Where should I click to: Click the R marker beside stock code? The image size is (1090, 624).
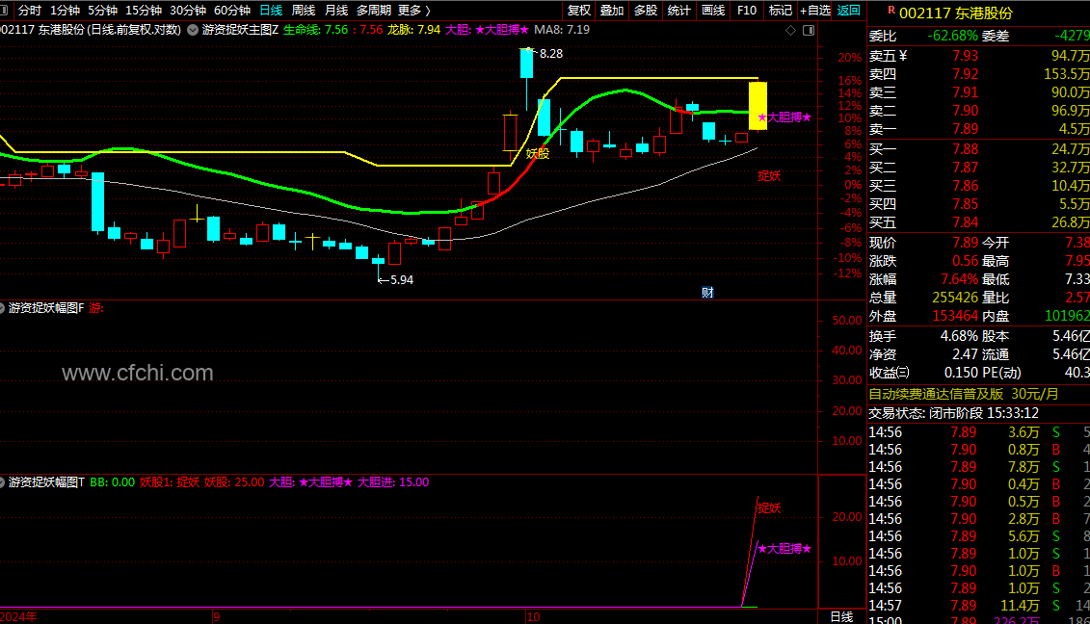(891, 10)
